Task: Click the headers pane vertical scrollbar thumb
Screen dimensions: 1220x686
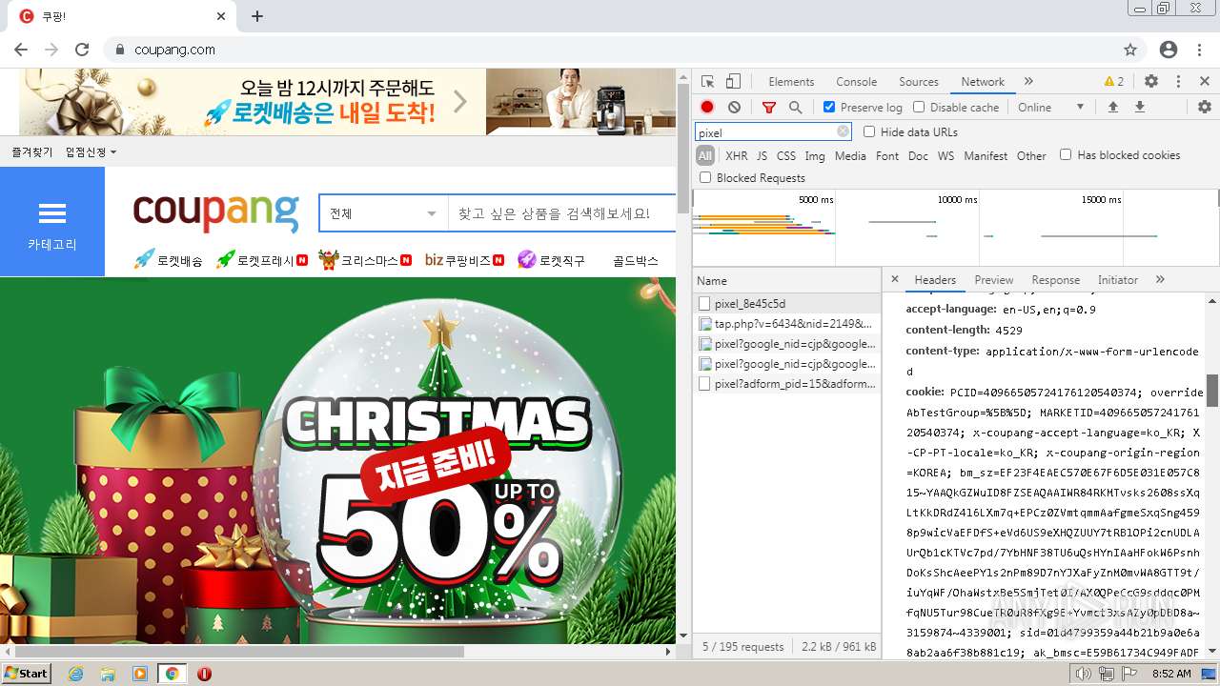Action: (x=1212, y=391)
